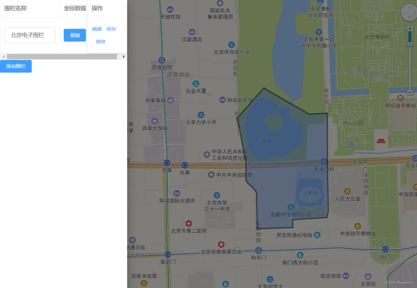Select the 北京市自忠小学 school icon
Viewport: 417px width, 288px height.
click(x=231, y=45)
